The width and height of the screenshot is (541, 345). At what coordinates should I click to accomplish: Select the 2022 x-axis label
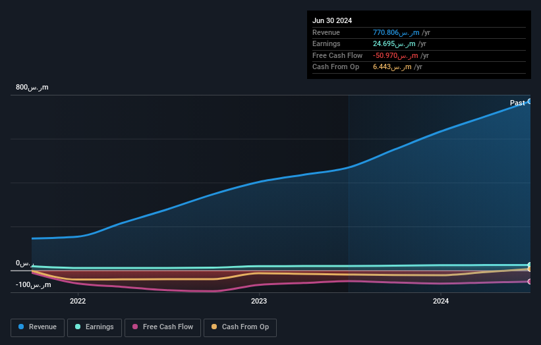click(78, 301)
